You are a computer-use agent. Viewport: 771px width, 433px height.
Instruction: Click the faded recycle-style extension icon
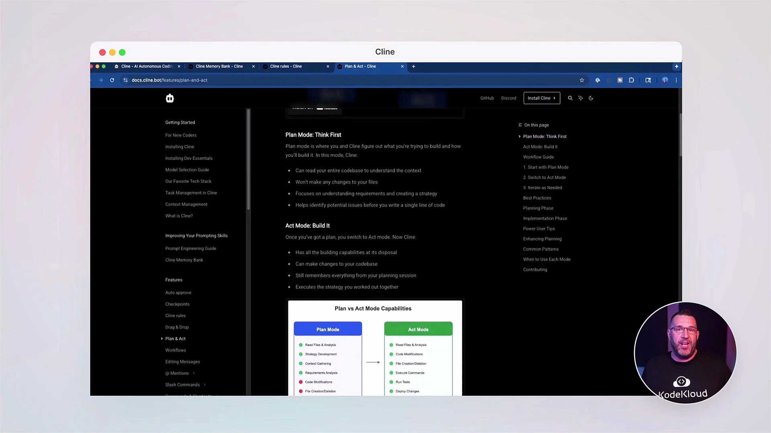pyautogui.click(x=609, y=80)
